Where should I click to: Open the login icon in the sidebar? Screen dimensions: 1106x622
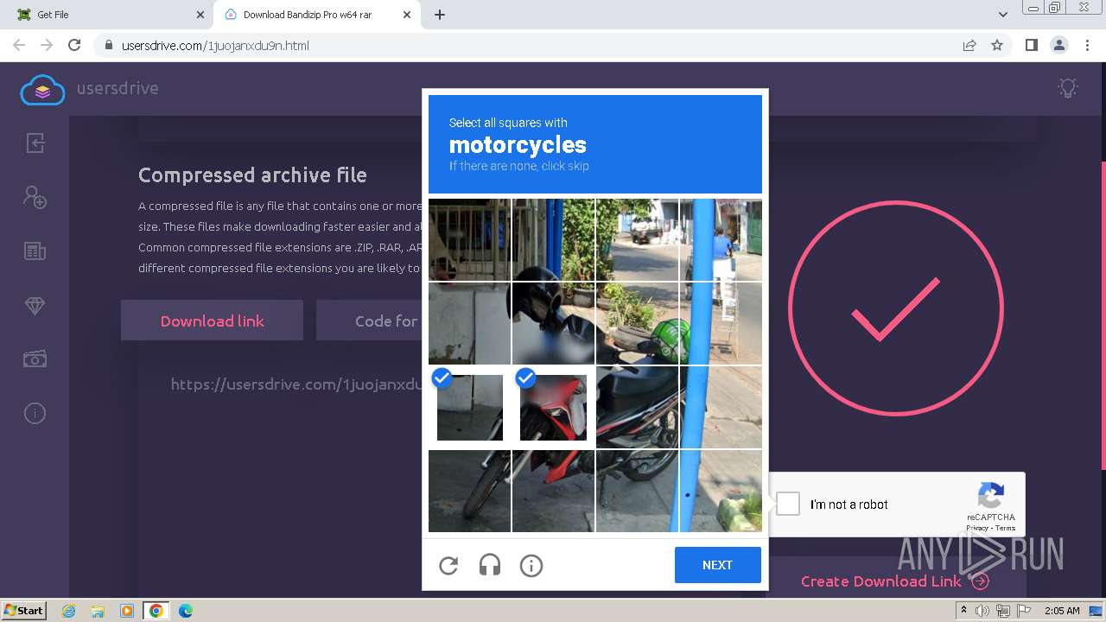(x=35, y=143)
